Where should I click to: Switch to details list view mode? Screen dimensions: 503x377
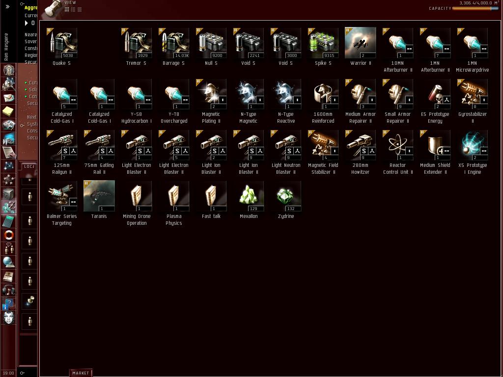click(x=73, y=10)
